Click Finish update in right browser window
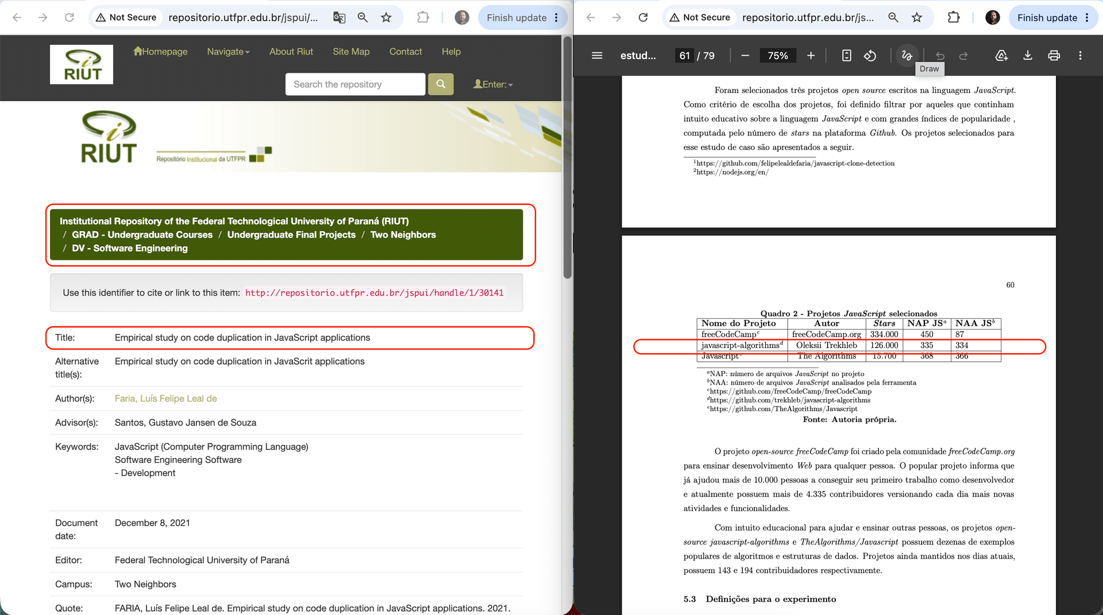 [1054, 18]
